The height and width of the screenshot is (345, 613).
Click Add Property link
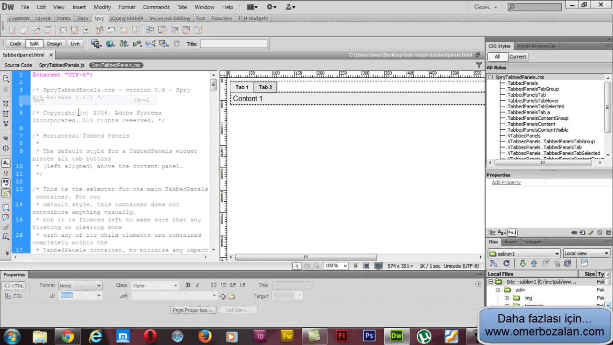click(506, 183)
